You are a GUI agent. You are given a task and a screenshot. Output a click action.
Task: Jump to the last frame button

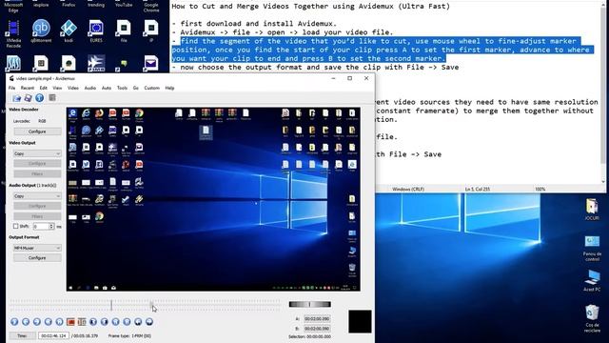(127, 322)
